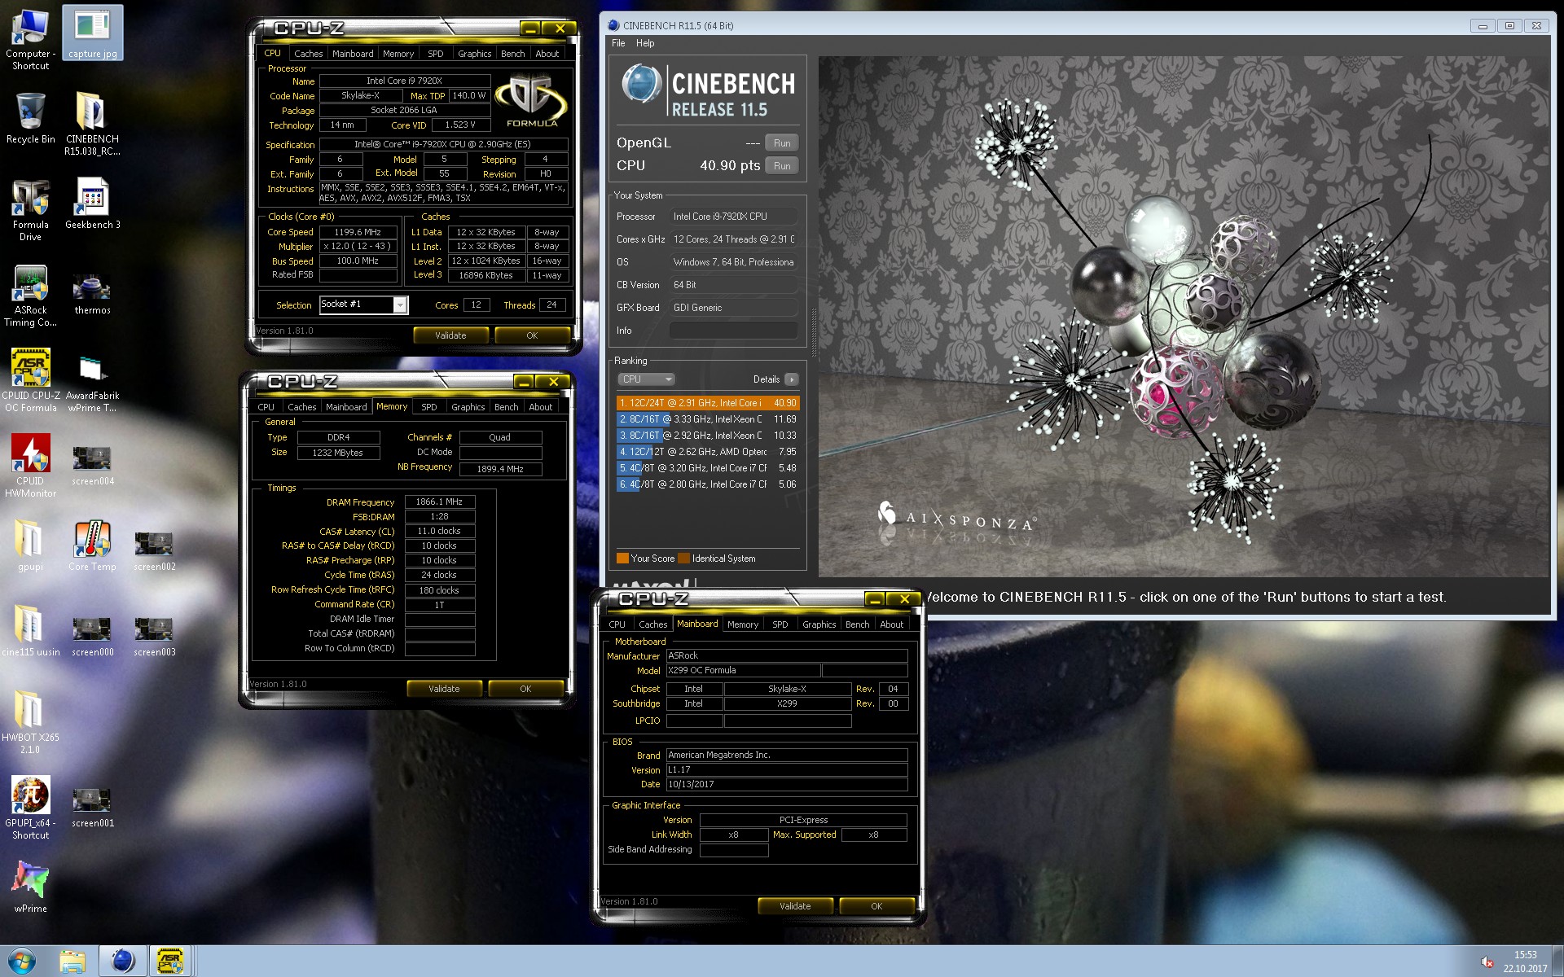The height and width of the screenshot is (977, 1564).
Task: Launch Core Temp desktop icon
Action: [x=92, y=545]
